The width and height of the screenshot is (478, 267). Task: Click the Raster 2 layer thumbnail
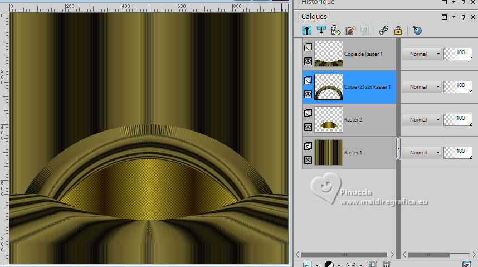(329, 120)
